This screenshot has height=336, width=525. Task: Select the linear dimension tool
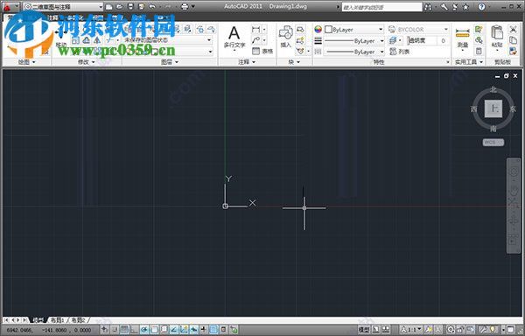[x=255, y=30]
